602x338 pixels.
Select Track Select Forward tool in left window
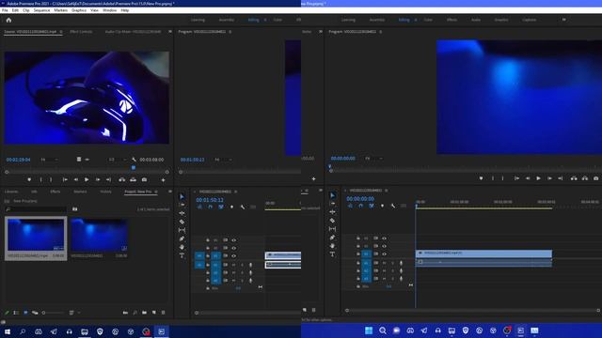(x=182, y=205)
